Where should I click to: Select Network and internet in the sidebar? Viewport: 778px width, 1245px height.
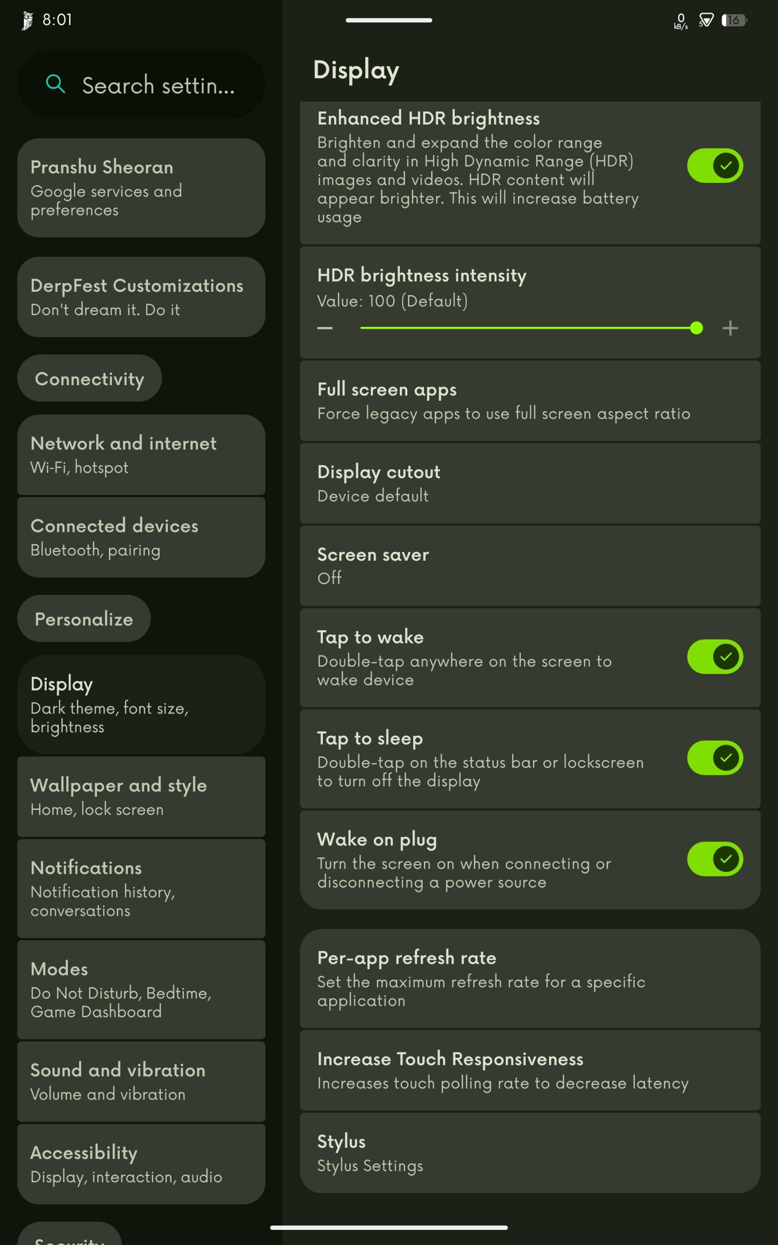point(141,455)
